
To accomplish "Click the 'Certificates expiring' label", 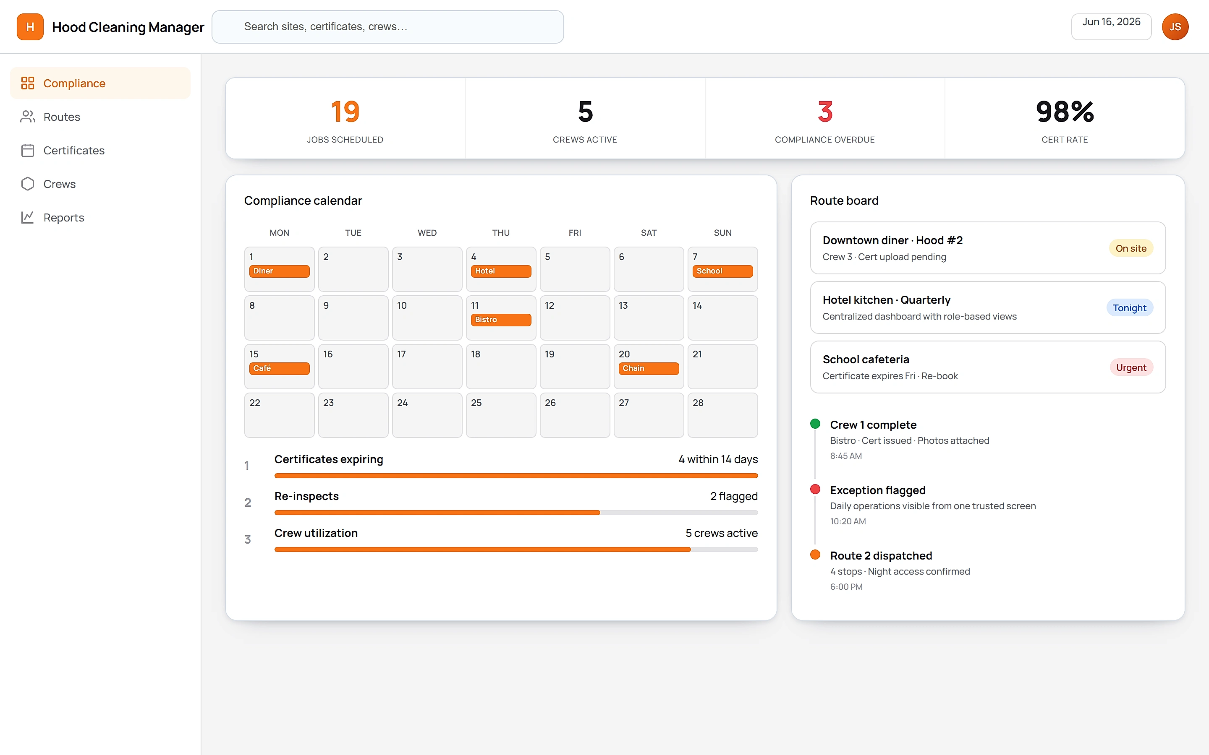I will 329,459.
